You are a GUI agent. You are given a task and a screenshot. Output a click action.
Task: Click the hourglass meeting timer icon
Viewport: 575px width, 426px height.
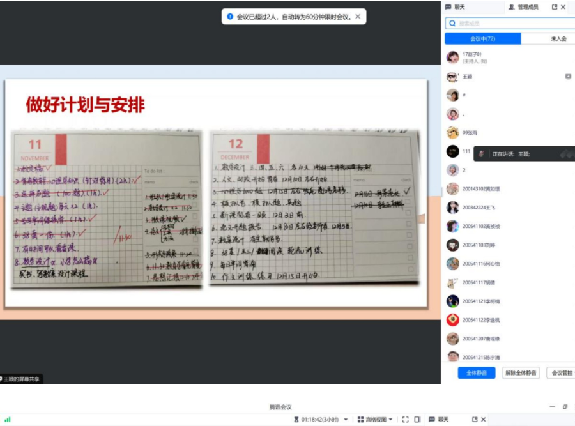point(296,420)
